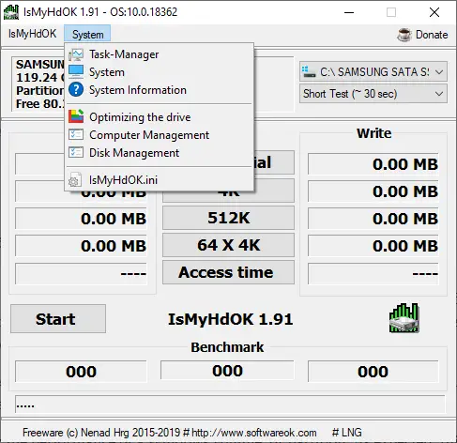The image size is (457, 443).
Task: Click the Computer Management checklist icon
Action: pyautogui.click(x=76, y=134)
